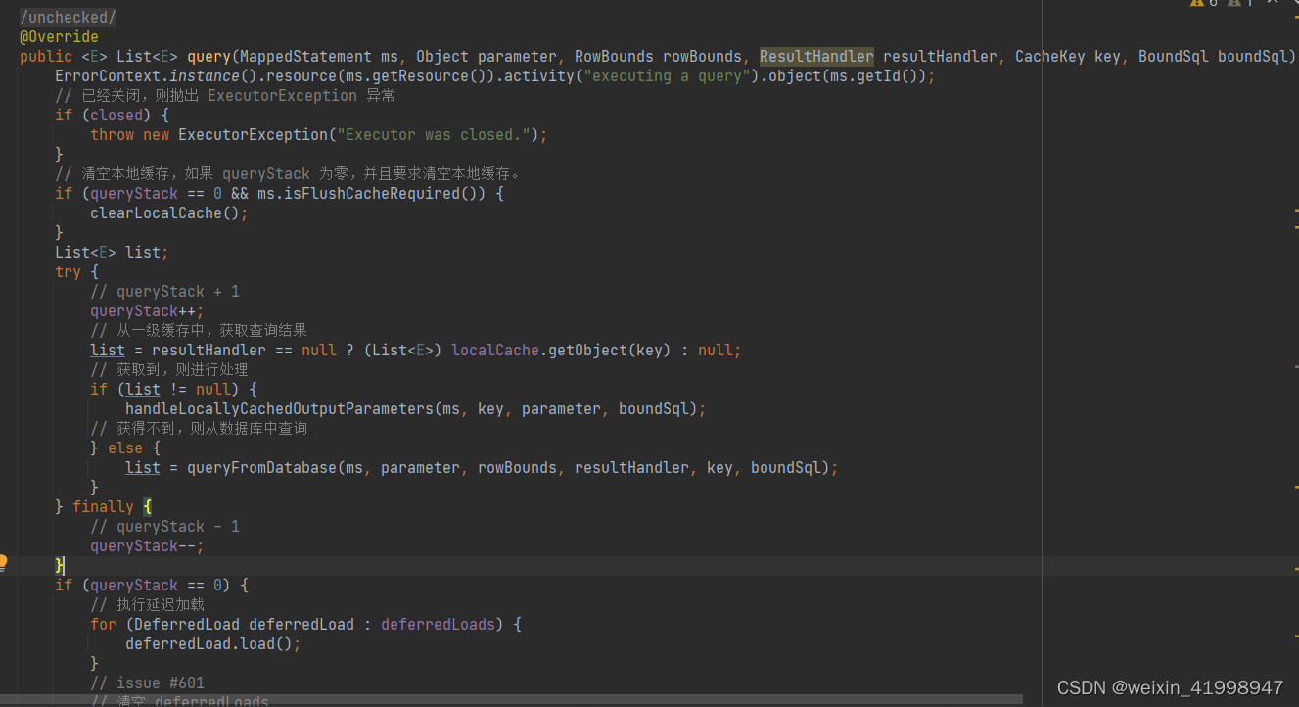
Task: Click the query method name in the signature
Action: coord(209,57)
